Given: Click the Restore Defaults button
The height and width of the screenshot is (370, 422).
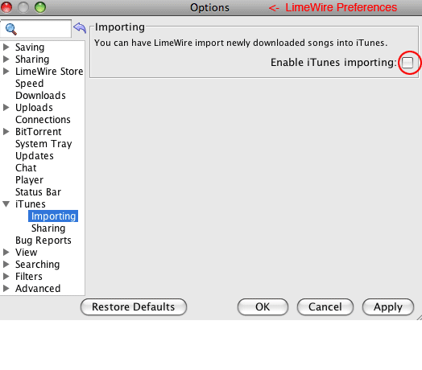Looking at the screenshot, I should (x=134, y=306).
